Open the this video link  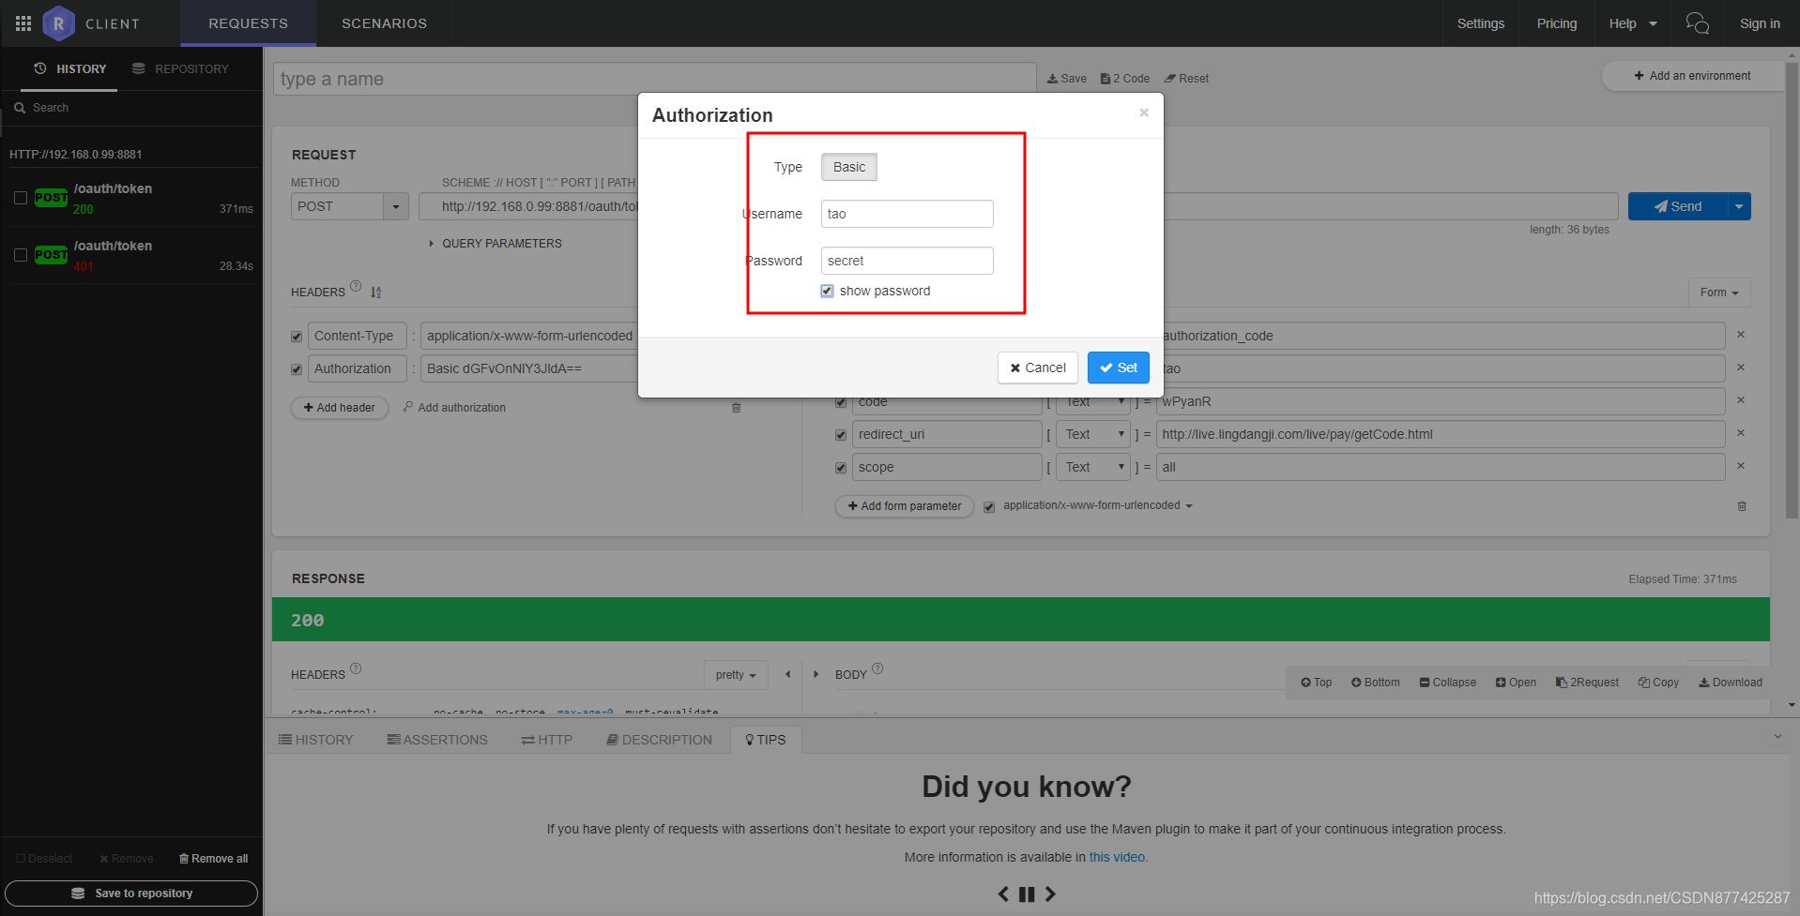click(x=1117, y=857)
